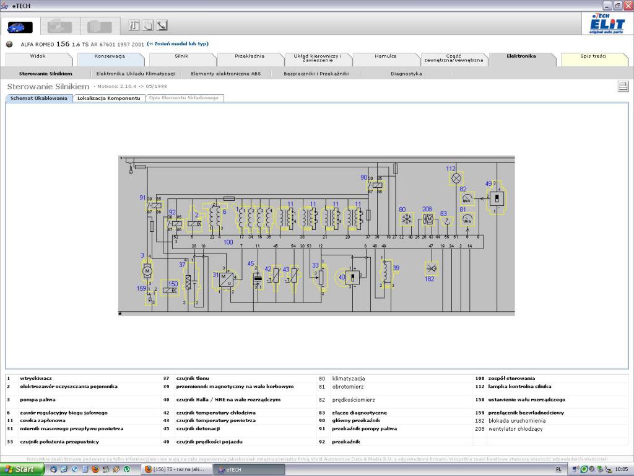
Task: Open Bezpieczniki i Przekaźniki submenu
Action: 316,74
